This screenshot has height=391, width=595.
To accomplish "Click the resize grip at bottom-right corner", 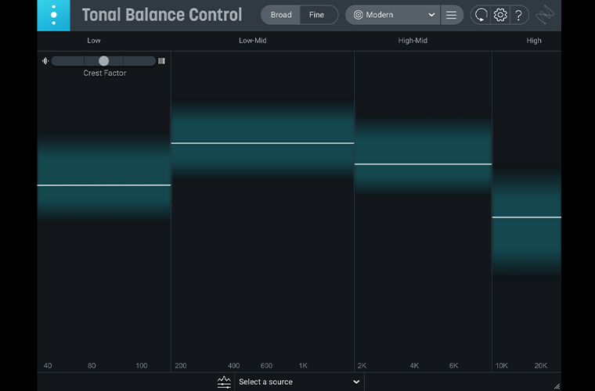I will pos(557,386).
